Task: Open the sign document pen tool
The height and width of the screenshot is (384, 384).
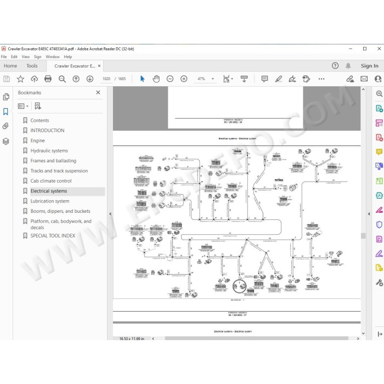Action: (x=292, y=79)
